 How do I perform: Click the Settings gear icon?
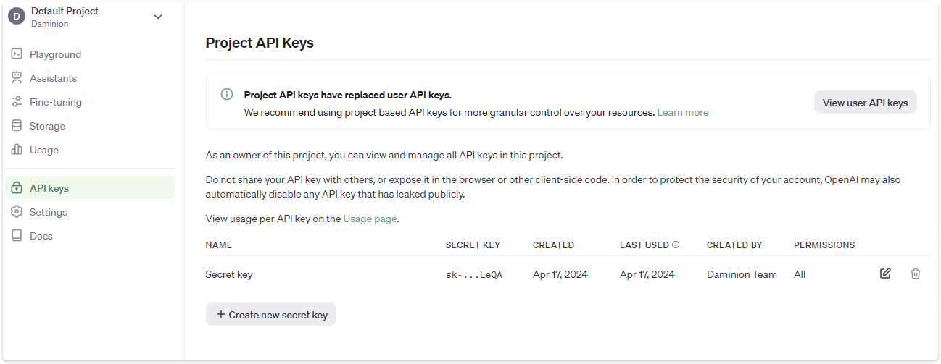17,212
